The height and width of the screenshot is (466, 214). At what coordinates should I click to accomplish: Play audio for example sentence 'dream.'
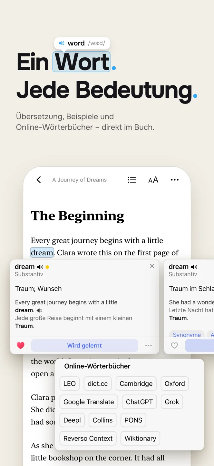click(39, 310)
